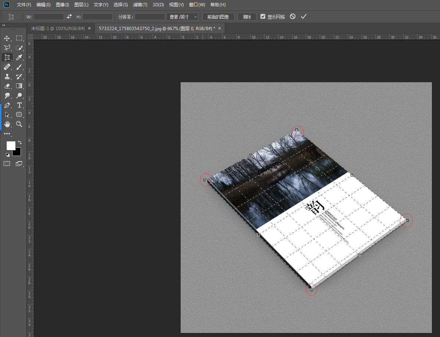
Task: Select the Rectangular Marquee tool
Action: (x=19, y=38)
